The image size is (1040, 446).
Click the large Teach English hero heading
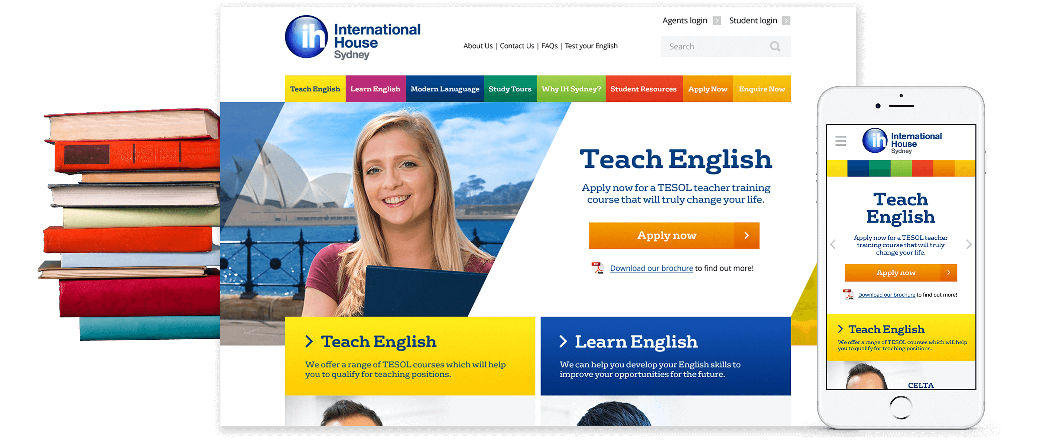[x=676, y=159]
